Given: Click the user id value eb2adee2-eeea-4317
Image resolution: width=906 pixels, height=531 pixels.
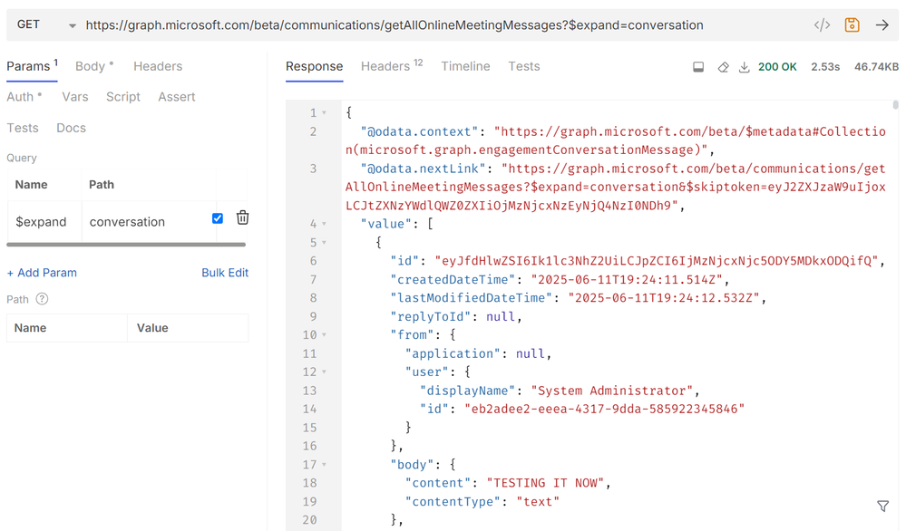Looking at the screenshot, I should click(x=604, y=410).
